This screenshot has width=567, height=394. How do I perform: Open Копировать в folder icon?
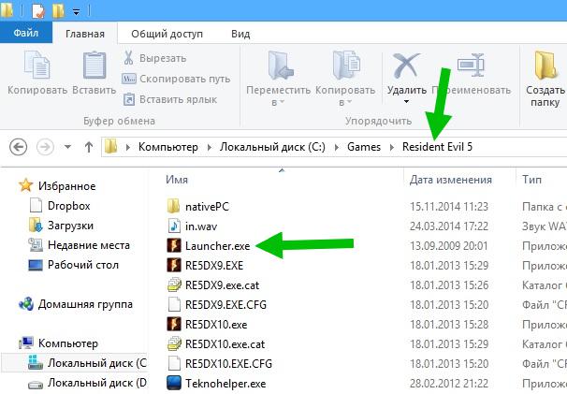pyautogui.click(x=346, y=66)
